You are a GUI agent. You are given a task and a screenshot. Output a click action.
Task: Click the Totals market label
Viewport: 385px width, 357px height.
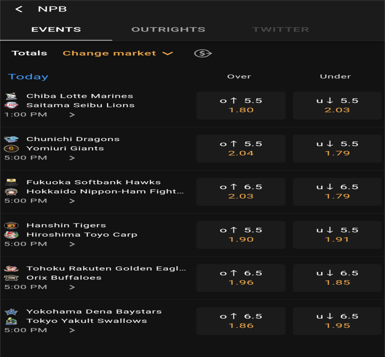[x=29, y=53]
